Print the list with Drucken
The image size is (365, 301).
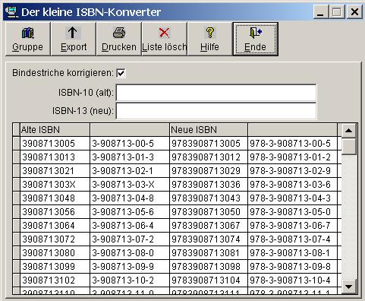coord(119,39)
